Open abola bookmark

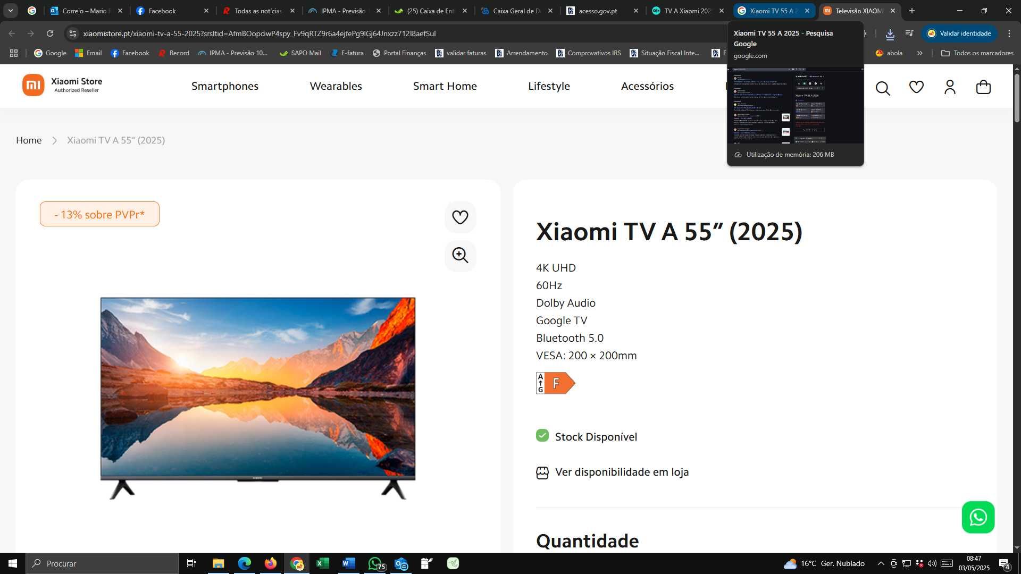(x=889, y=53)
